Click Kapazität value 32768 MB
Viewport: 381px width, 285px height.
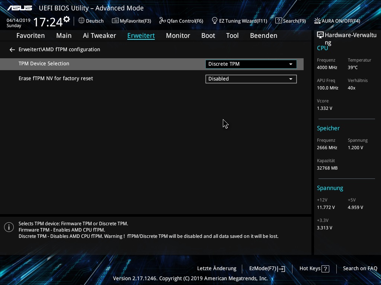tap(327, 168)
